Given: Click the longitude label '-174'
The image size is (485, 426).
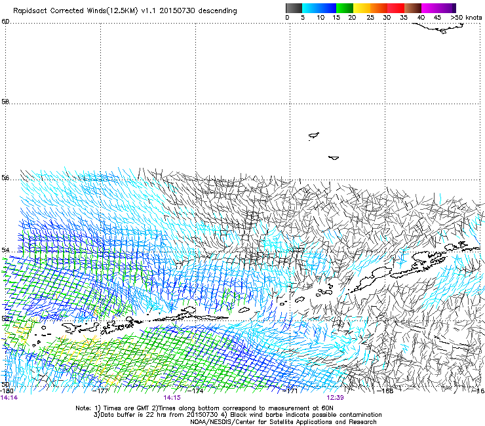Looking at the screenshot, I should tap(195, 391).
